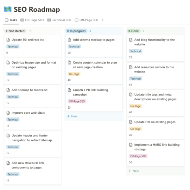190x190 pixels.
Task: Click the Off-Page SEO tag on PR campaign card
Action: [77, 101]
